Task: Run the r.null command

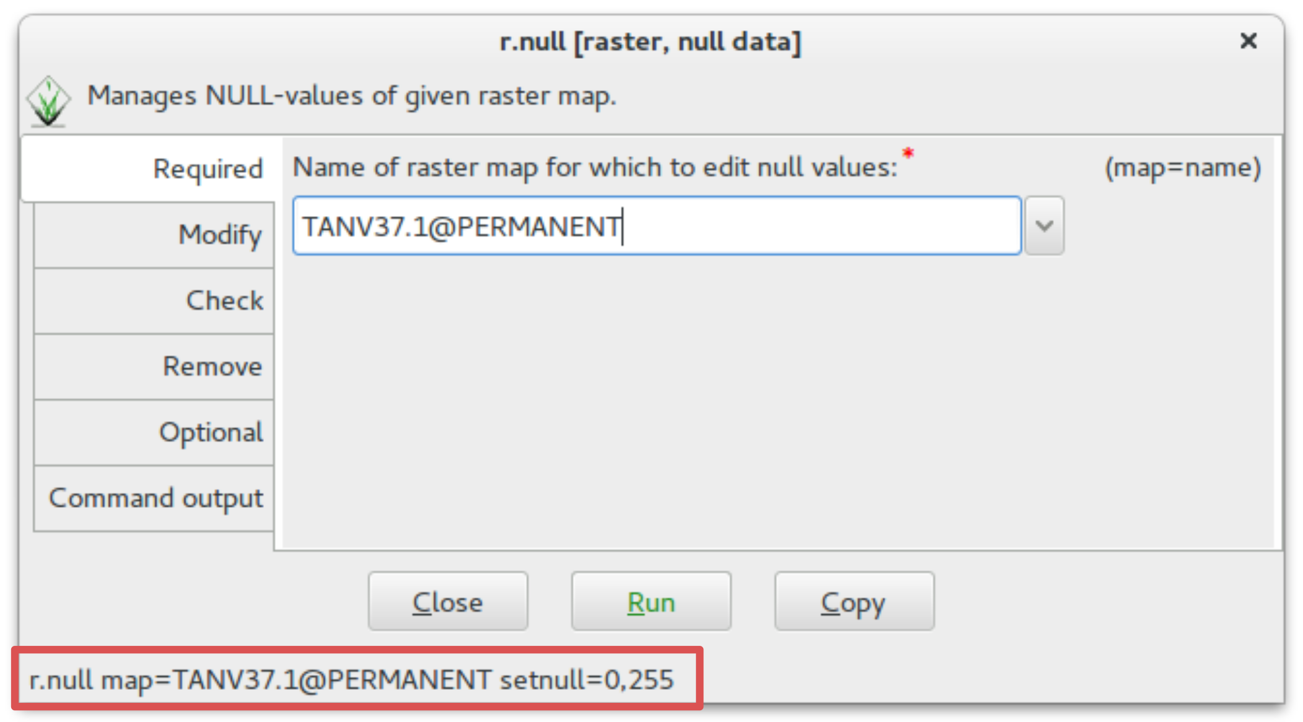Action: (x=651, y=601)
